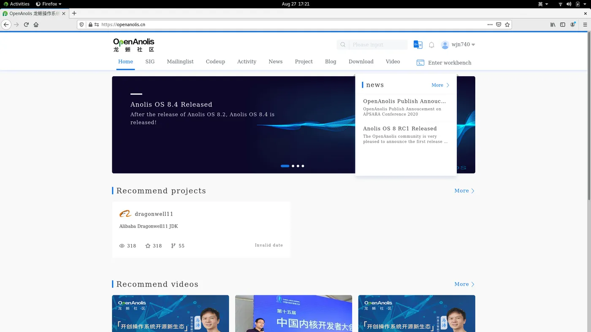Open the rightmost recommended video thumbnail
The height and width of the screenshot is (332, 591).
pyautogui.click(x=417, y=313)
